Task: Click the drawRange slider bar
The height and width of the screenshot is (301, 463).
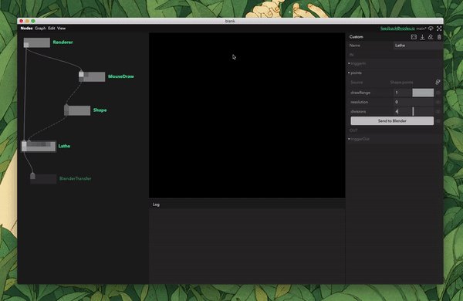Action: tap(423, 93)
